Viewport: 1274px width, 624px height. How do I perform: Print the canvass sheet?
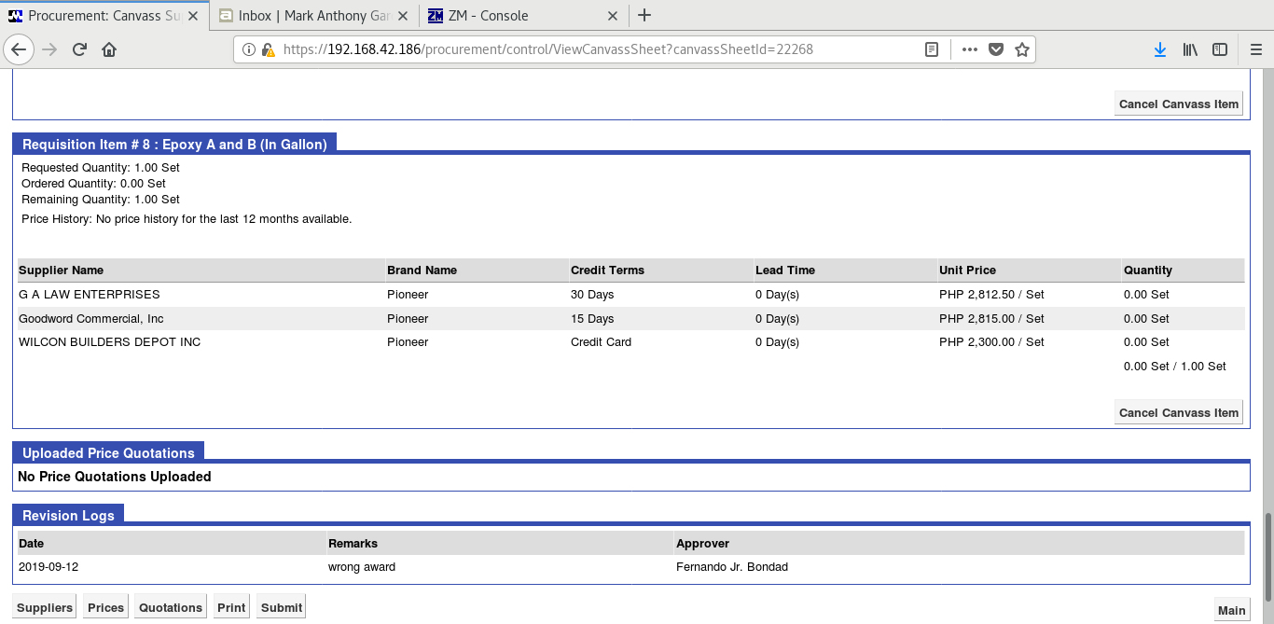pyautogui.click(x=231, y=607)
